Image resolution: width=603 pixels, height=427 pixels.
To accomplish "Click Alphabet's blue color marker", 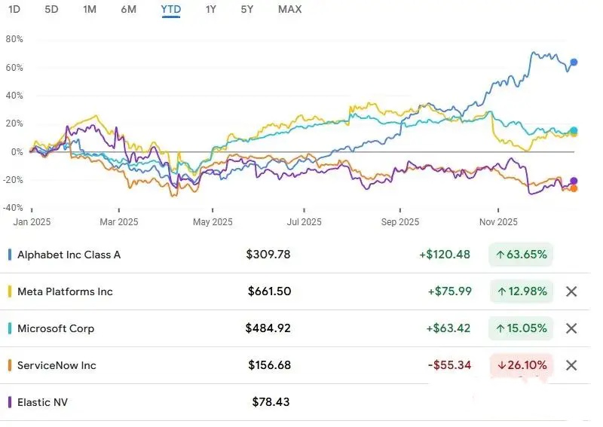I will click(x=9, y=255).
